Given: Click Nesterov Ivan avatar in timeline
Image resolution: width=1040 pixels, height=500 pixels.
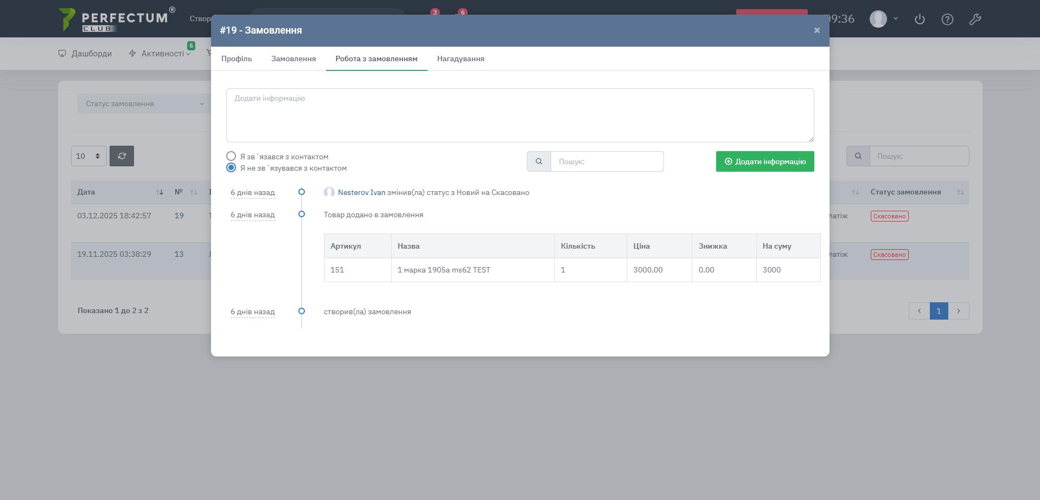Looking at the screenshot, I should tap(329, 192).
